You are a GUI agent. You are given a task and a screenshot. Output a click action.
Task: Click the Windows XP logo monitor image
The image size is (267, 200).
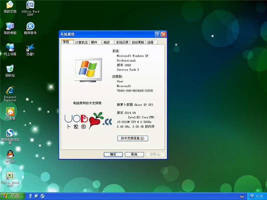[88, 70]
